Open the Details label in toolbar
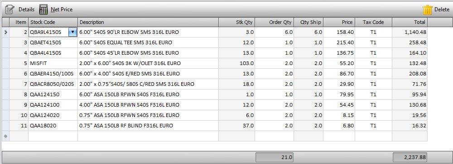 point(26,9)
